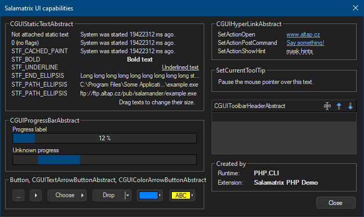Click 'Not attached static text' label
The height and width of the screenshot is (217, 364).
click(40, 34)
